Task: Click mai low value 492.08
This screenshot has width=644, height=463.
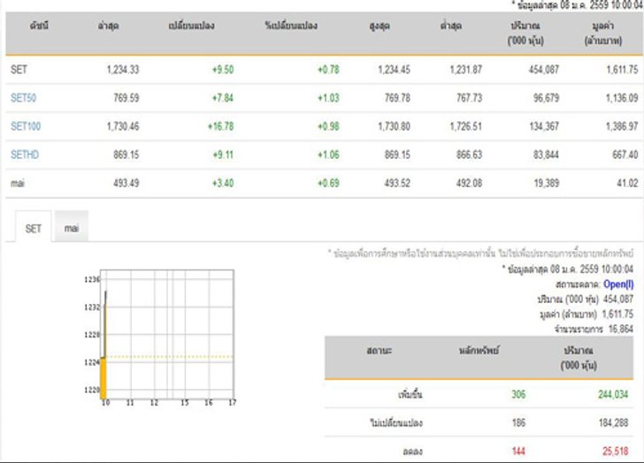Action: [x=469, y=183]
